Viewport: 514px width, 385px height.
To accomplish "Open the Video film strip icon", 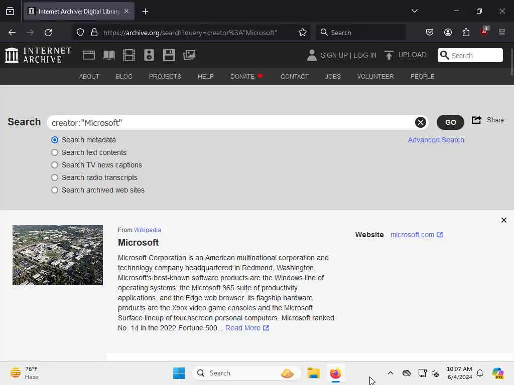I will (129, 55).
